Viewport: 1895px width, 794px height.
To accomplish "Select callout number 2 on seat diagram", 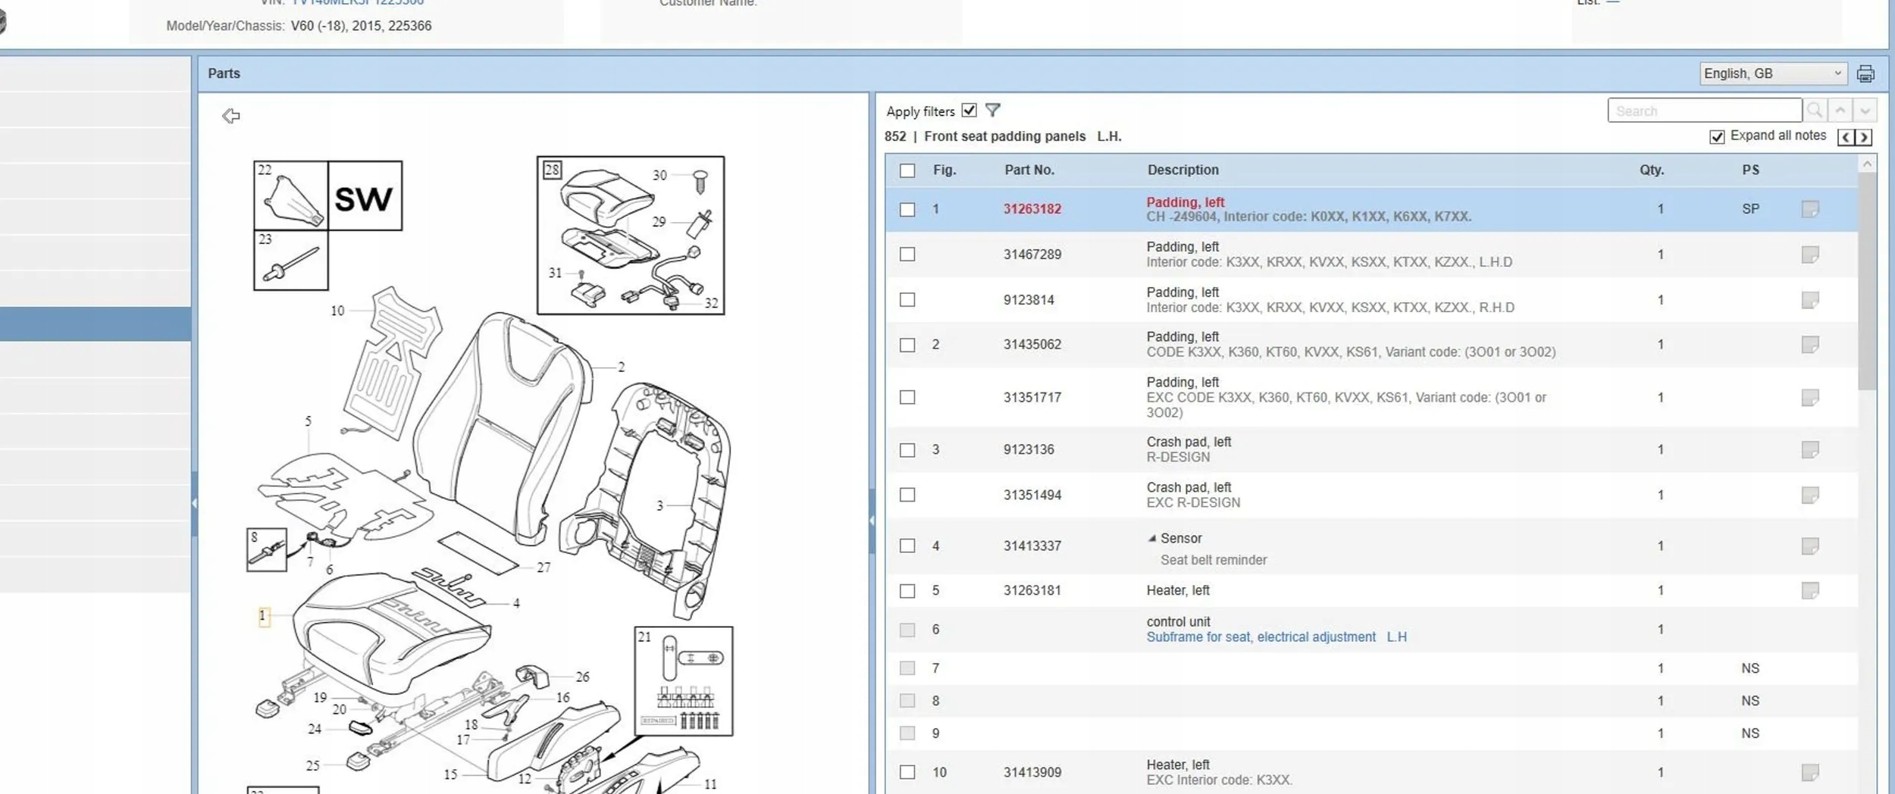I will [x=622, y=367].
